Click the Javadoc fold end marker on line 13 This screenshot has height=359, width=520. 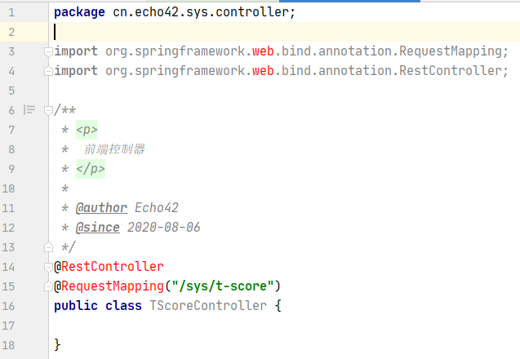pyautogui.click(x=49, y=247)
